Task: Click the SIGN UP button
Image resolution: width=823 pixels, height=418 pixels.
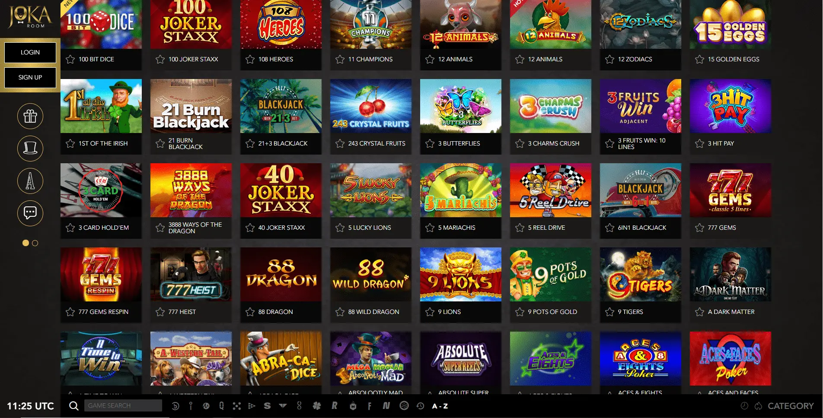Action: (30, 77)
